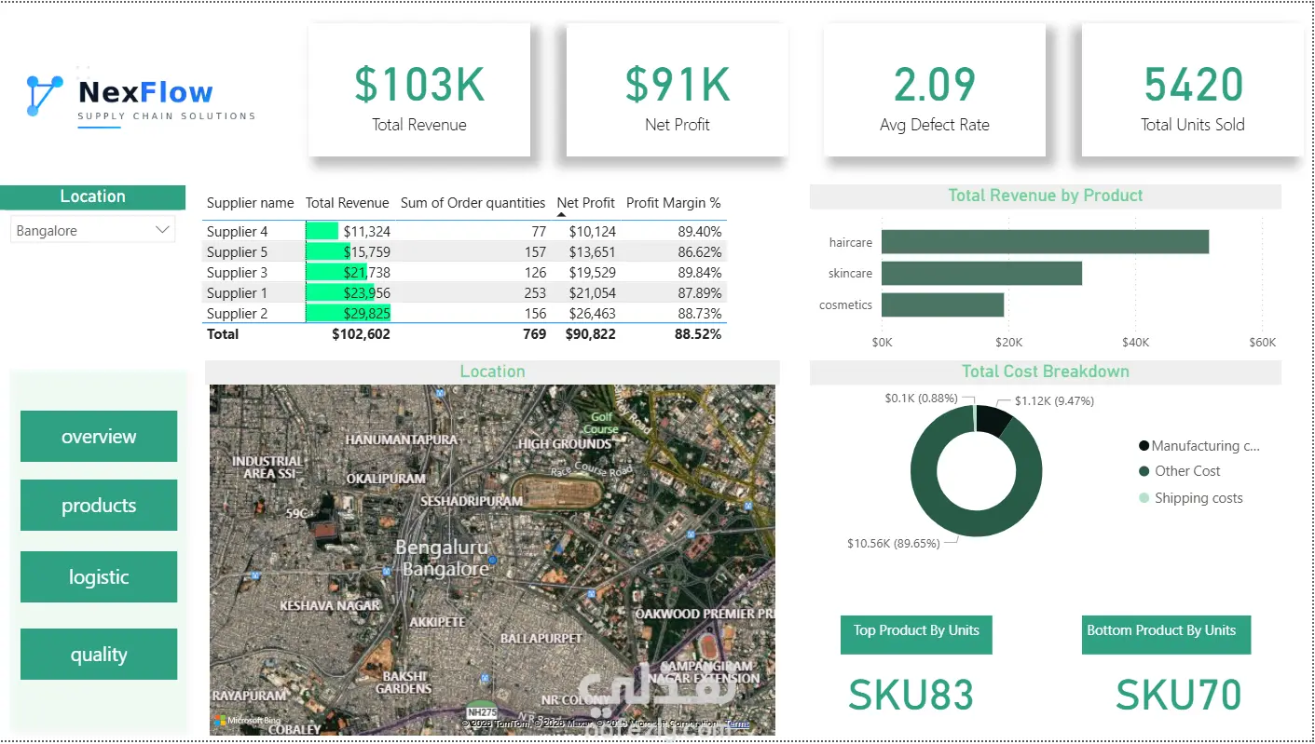This screenshot has height=744, width=1315.
Task: Click the $103K Total Revenue card
Action: 419,89
